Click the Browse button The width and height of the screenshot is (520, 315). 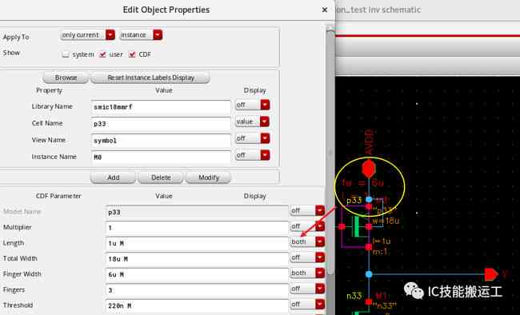66,78
